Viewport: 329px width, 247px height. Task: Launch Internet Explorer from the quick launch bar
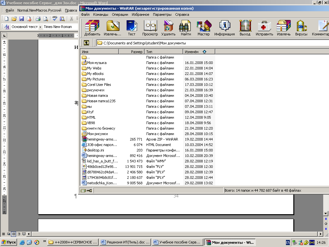point(22,242)
